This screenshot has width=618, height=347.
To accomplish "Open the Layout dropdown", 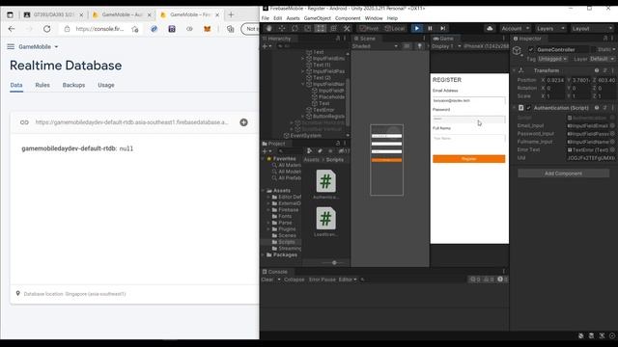I will click(592, 28).
